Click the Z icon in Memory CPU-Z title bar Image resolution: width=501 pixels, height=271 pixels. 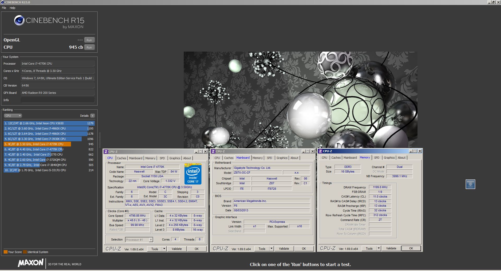tap(320, 151)
